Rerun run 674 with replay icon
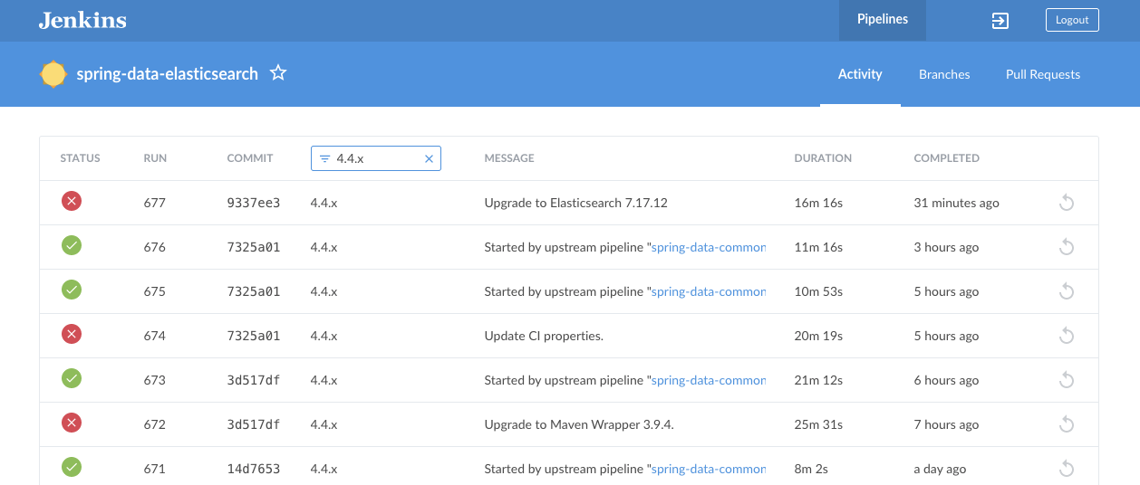Image resolution: width=1140 pixels, height=485 pixels. [x=1067, y=336]
